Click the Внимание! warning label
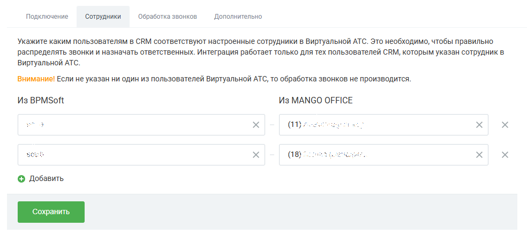 click(x=36, y=79)
